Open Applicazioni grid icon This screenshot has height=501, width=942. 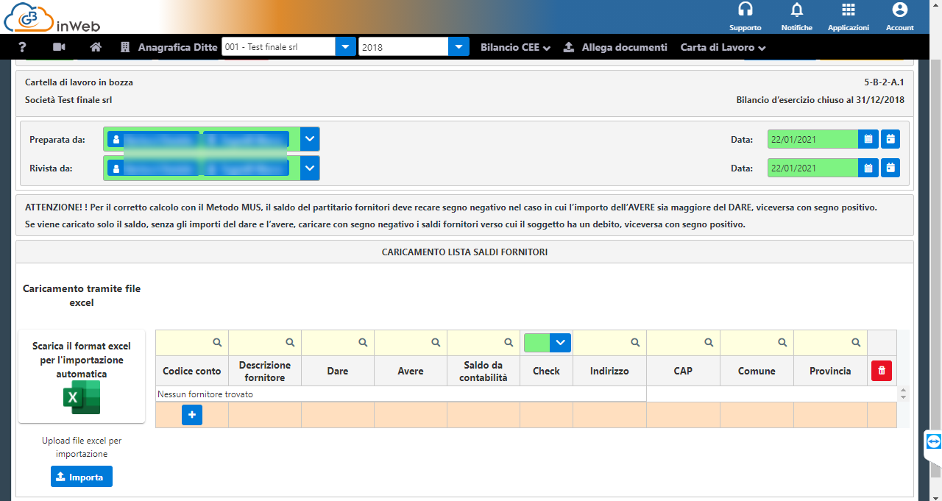click(848, 10)
